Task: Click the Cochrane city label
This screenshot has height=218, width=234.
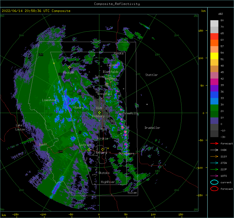Action: click(85, 145)
